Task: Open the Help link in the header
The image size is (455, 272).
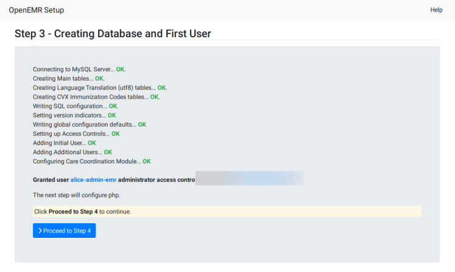Action: [x=436, y=10]
